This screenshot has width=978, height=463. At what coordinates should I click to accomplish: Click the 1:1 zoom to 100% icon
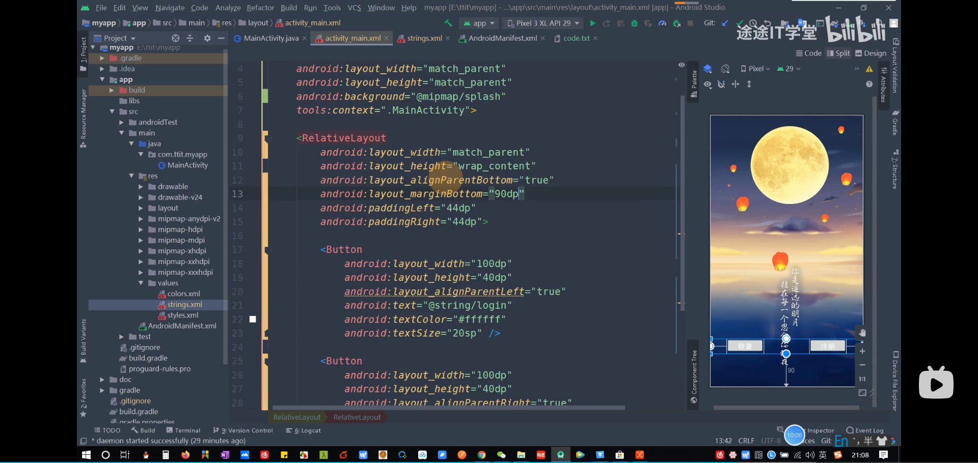pos(862,379)
